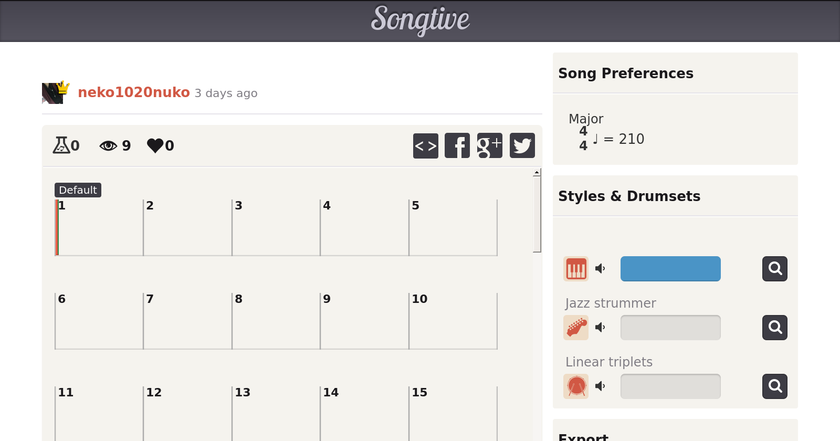Click the drum instrument icon
840x441 pixels.
pos(576,386)
